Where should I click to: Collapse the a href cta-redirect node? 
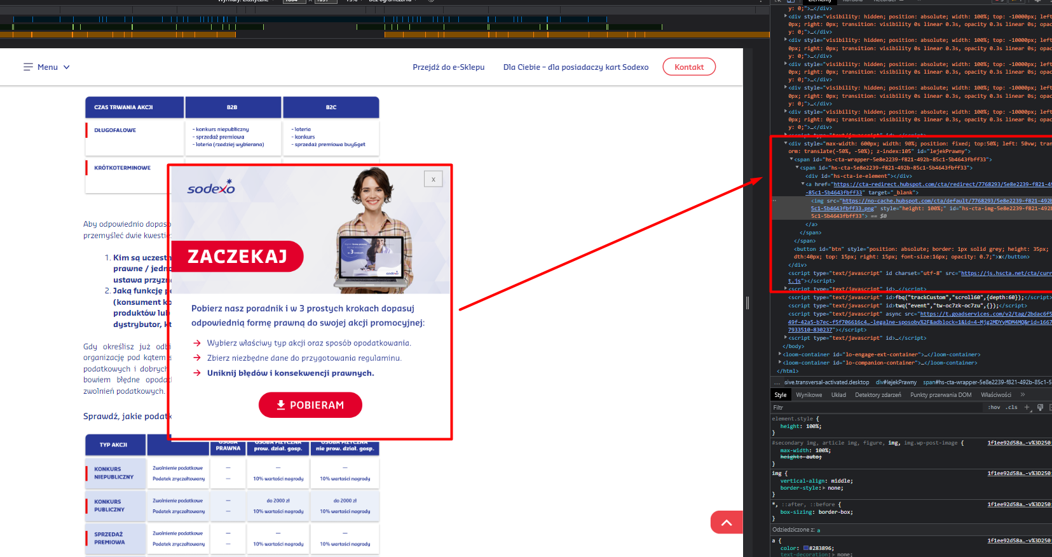pyautogui.click(x=803, y=184)
